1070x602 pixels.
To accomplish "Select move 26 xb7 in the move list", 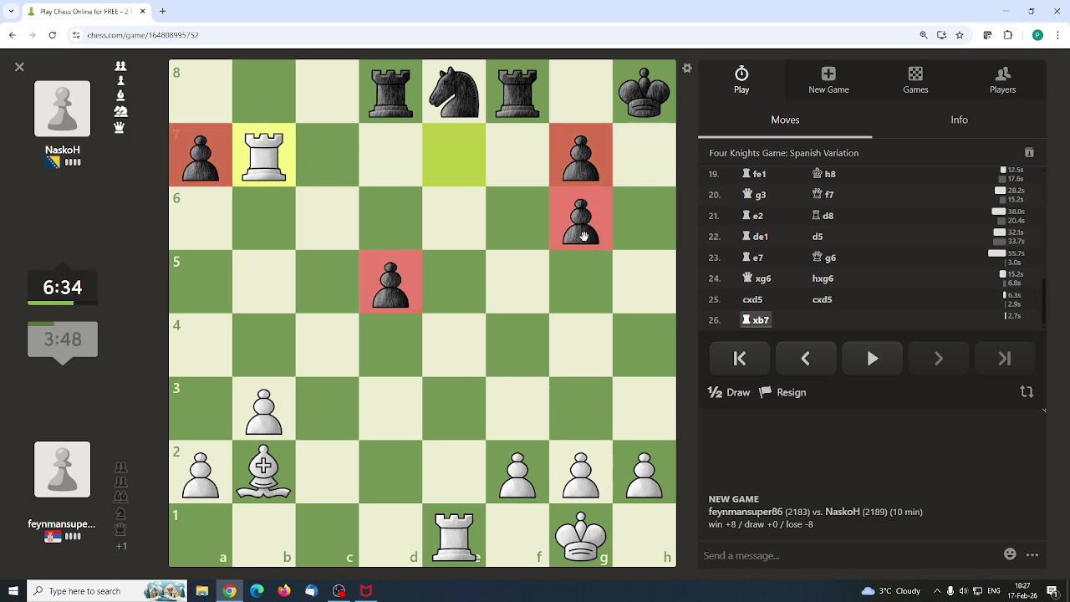I will (756, 320).
